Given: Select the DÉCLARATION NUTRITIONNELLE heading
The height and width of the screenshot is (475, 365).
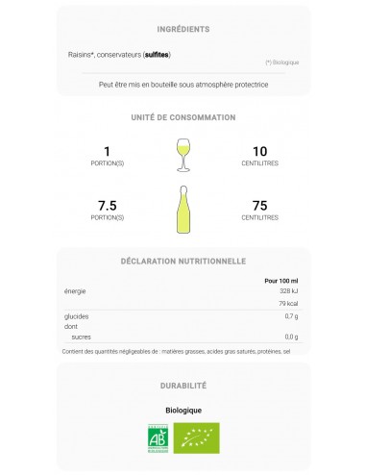Looking at the screenshot, I should point(183,262).
